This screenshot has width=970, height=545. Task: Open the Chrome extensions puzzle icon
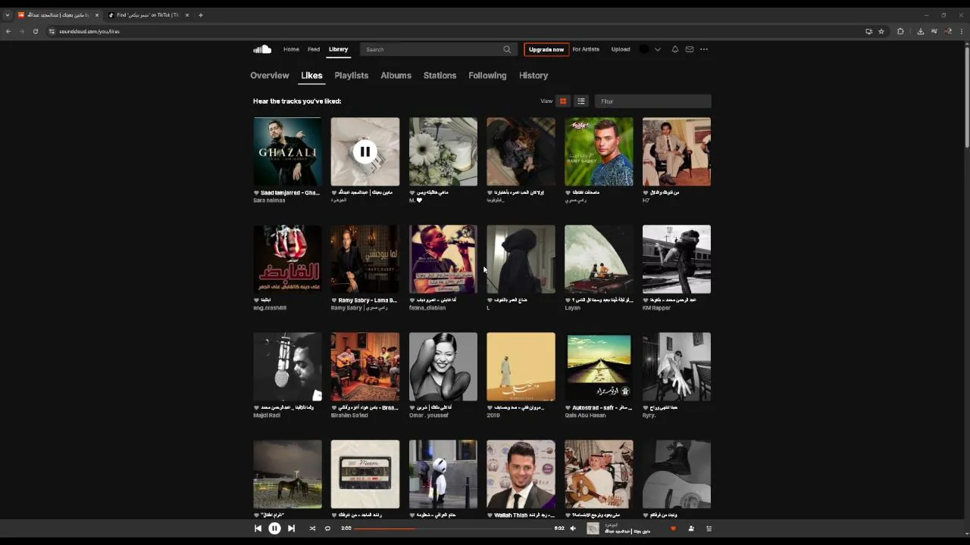click(900, 31)
